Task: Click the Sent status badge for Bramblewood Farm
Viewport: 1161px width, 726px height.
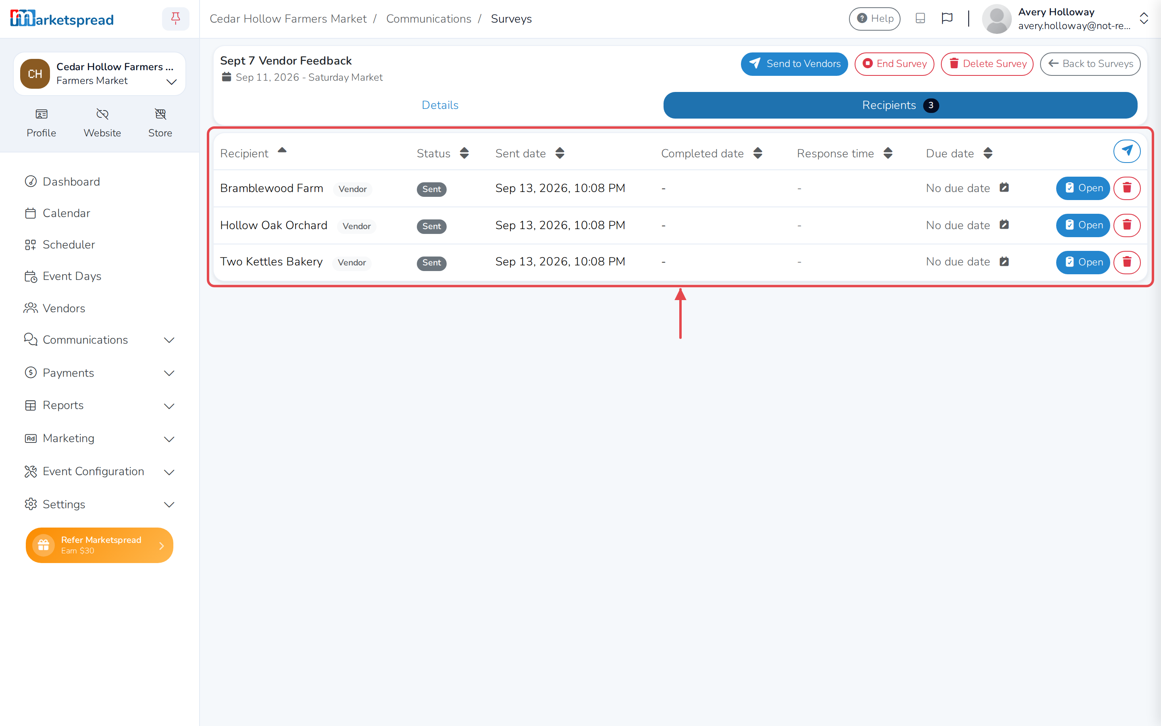Action: (431, 189)
